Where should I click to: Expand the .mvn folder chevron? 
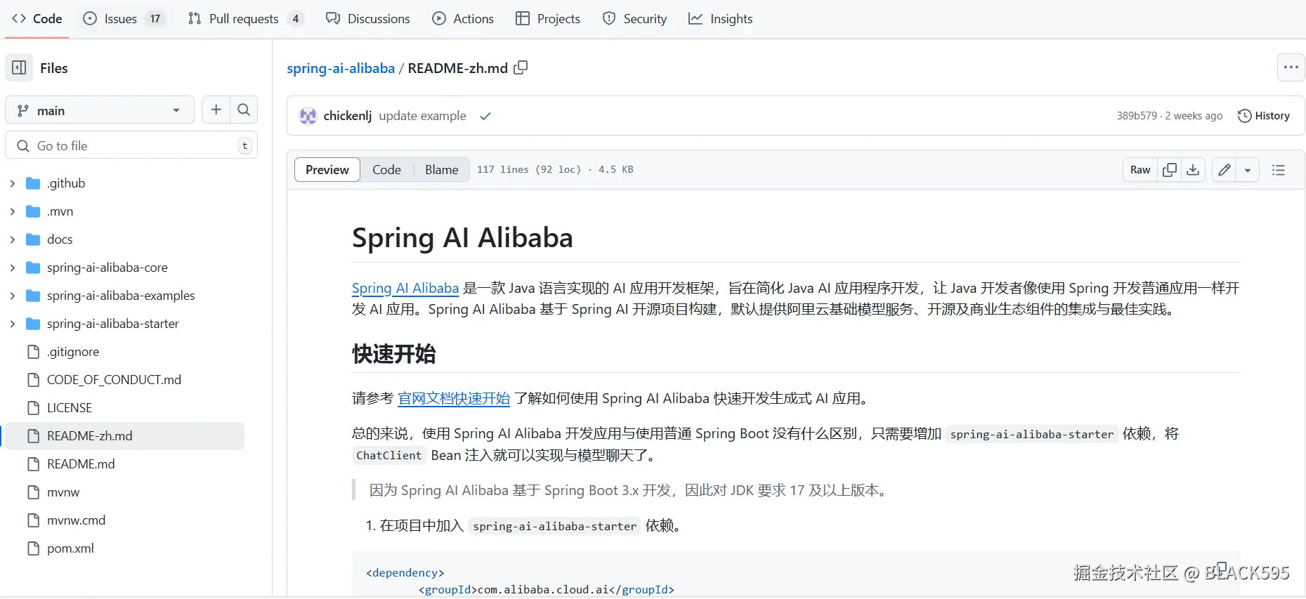pos(12,211)
